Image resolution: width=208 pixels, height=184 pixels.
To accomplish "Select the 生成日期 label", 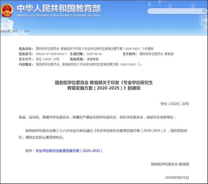I will coord(77,54).
